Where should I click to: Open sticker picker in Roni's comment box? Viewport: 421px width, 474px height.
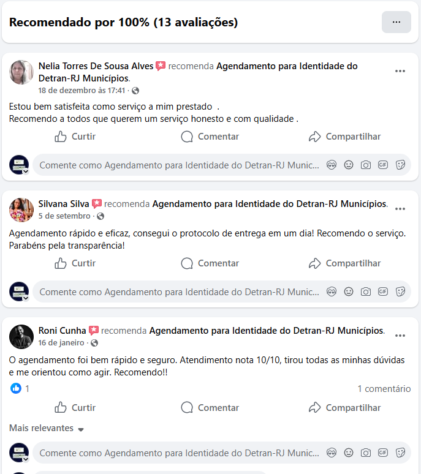[x=400, y=453]
